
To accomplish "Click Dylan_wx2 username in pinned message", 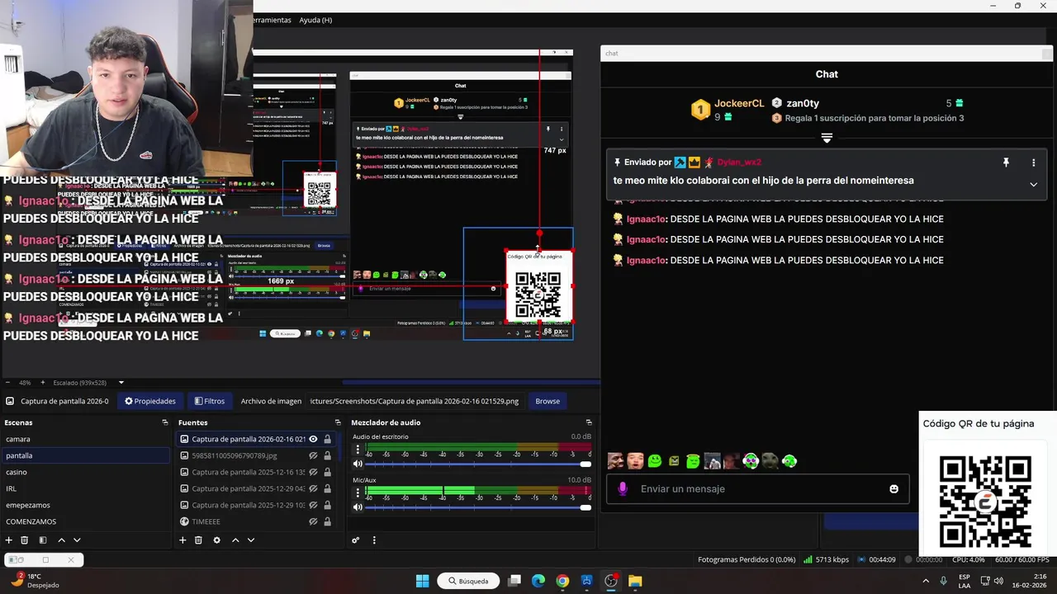I will (x=739, y=163).
